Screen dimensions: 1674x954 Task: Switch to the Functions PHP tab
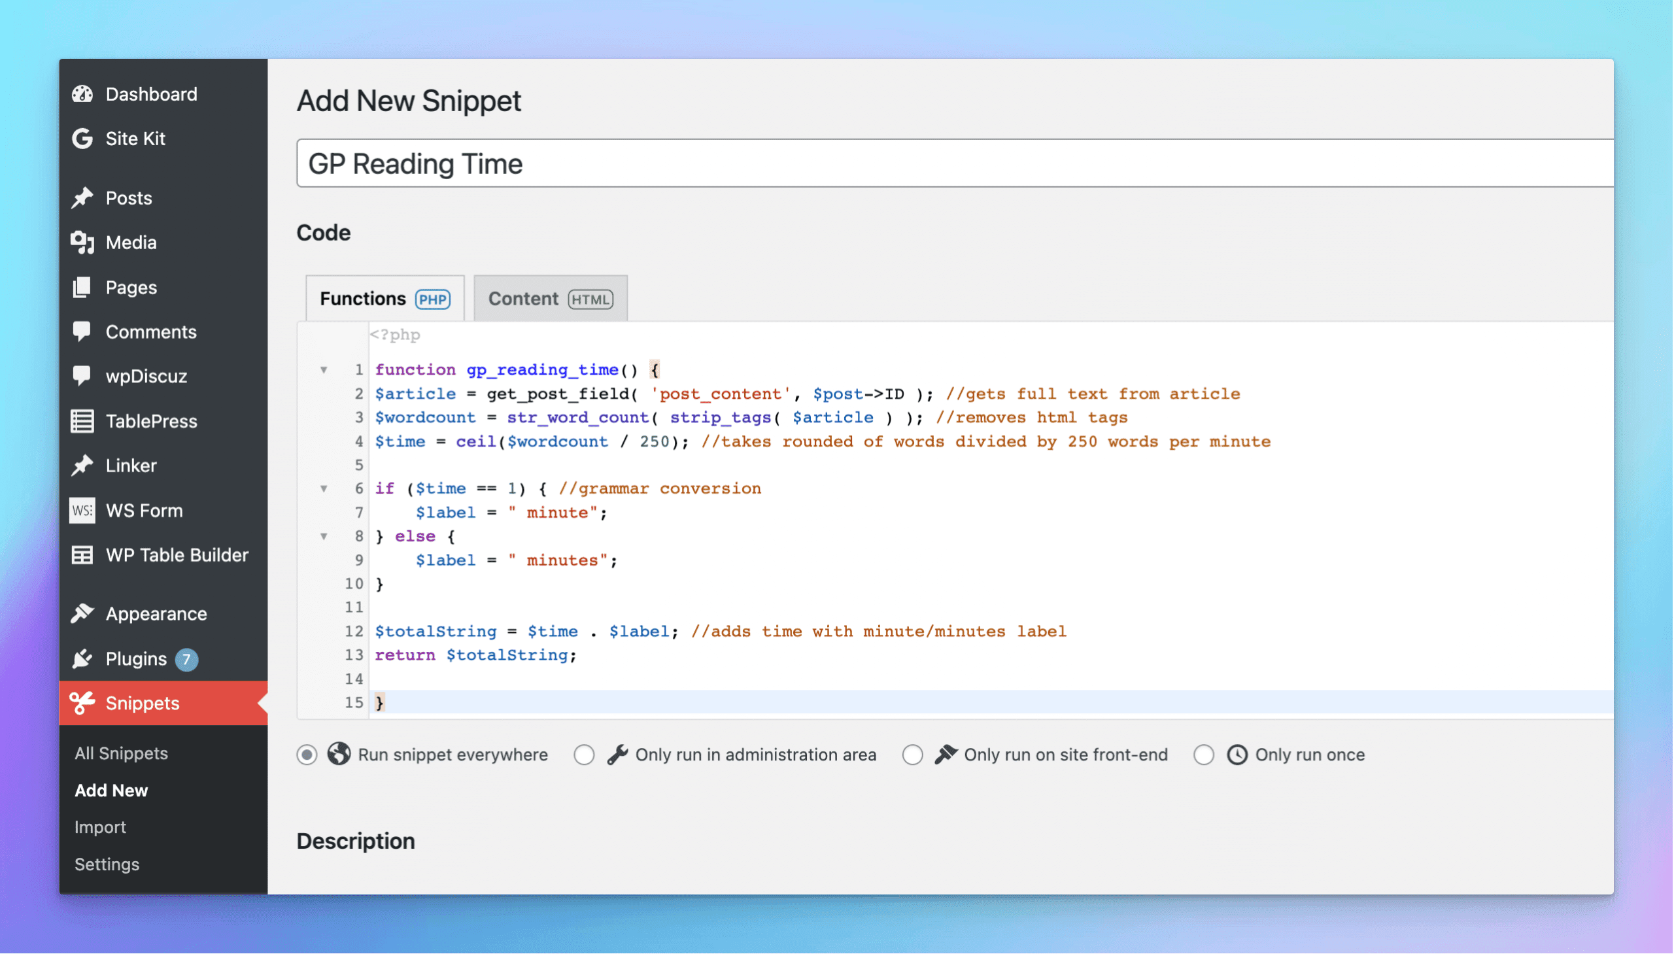(x=385, y=299)
